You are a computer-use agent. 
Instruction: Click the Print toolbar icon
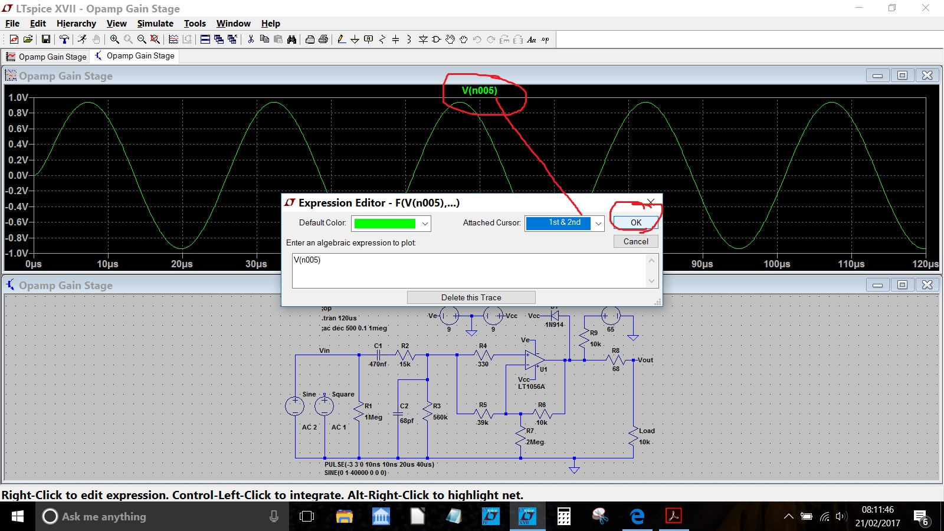pos(323,40)
